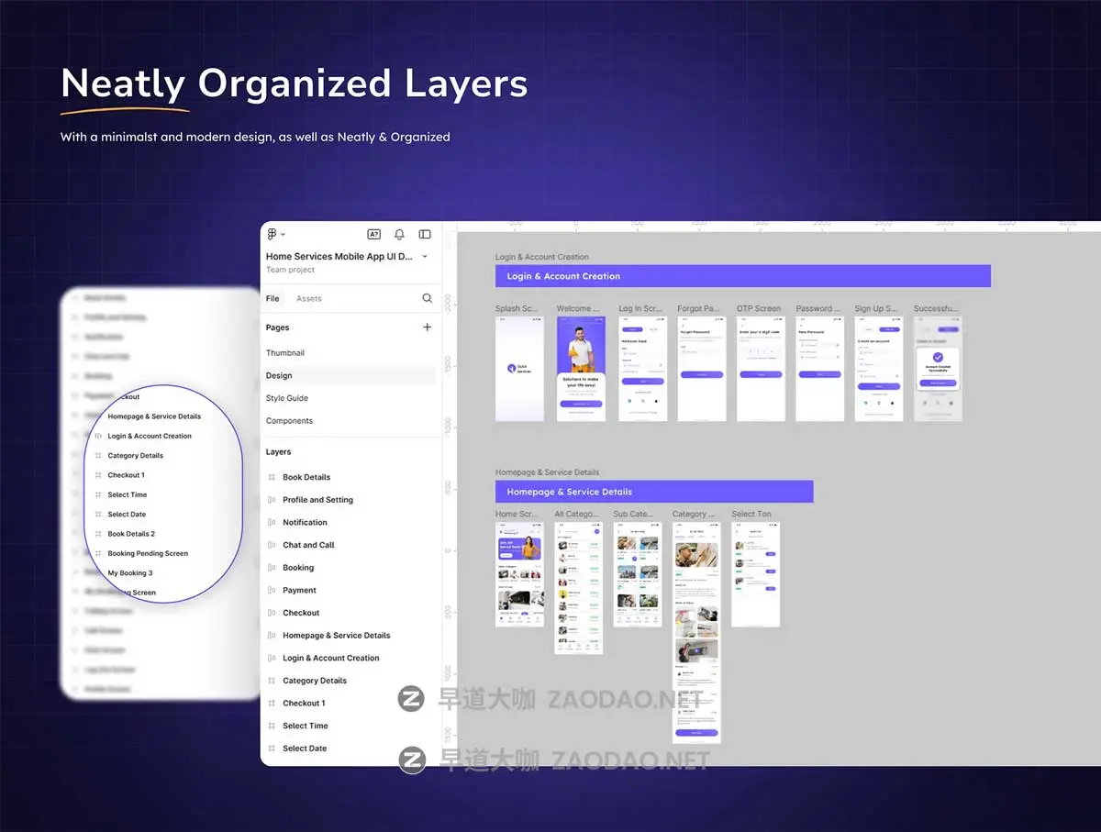
Task: Switch to the Assets tab
Action: pos(308,299)
